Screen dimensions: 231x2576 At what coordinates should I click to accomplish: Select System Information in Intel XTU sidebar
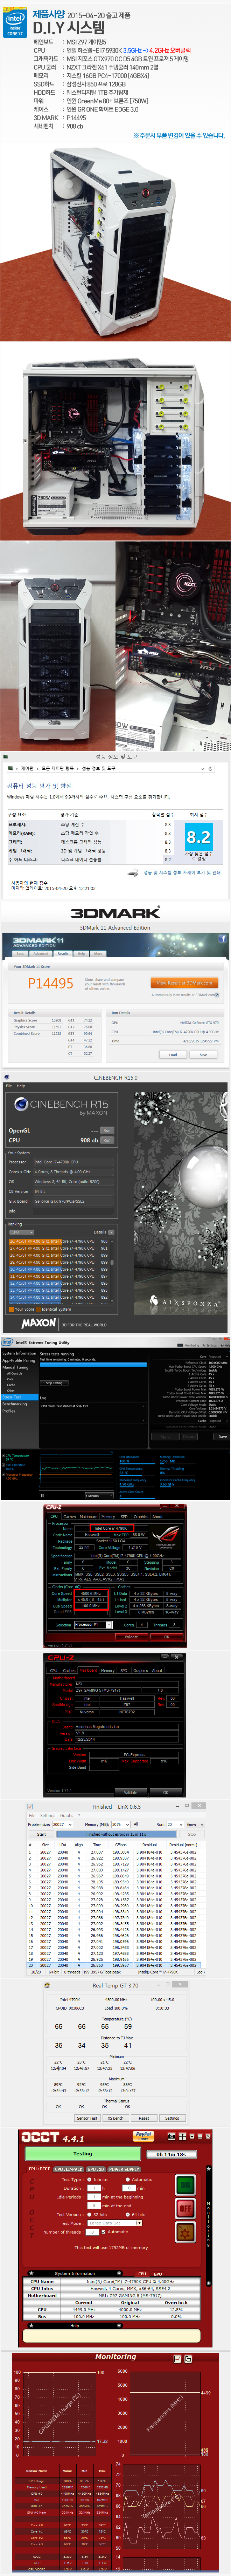tap(19, 1353)
